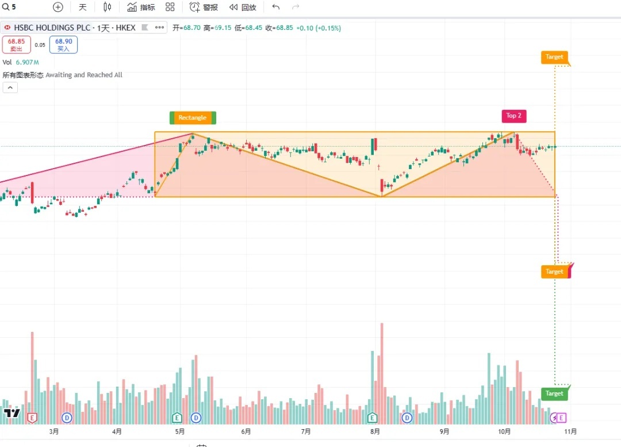Image resolution: width=621 pixels, height=447 pixels.
Task: Open the candlestick chart type selector
Action: pyautogui.click(x=107, y=7)
